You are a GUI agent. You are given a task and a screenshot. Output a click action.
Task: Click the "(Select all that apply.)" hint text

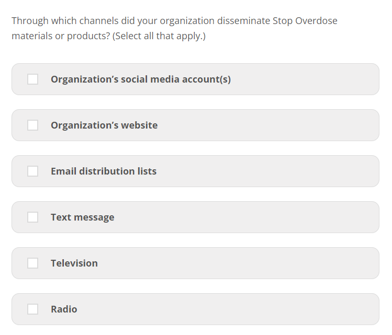(x=159, y=37)
